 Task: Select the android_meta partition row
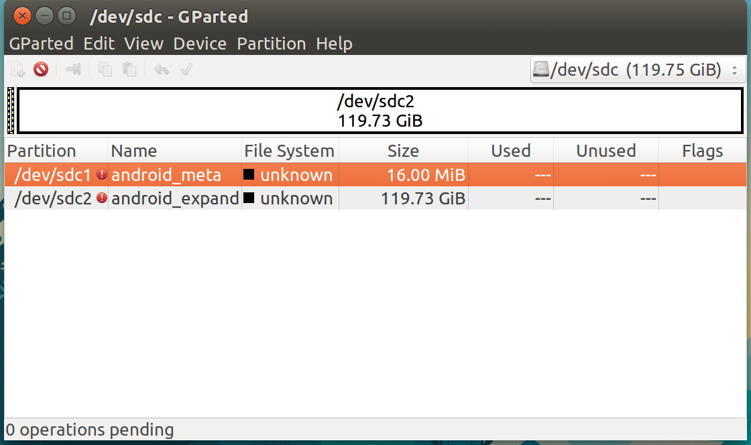[174, 174]
